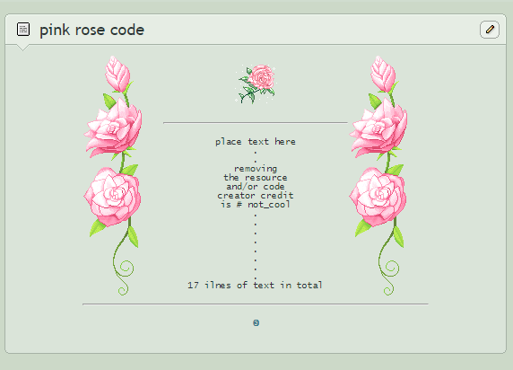This screenshot has width=513, height=370.
Task: Click the word "removing" in the credit note
Action: coord(256,169)
